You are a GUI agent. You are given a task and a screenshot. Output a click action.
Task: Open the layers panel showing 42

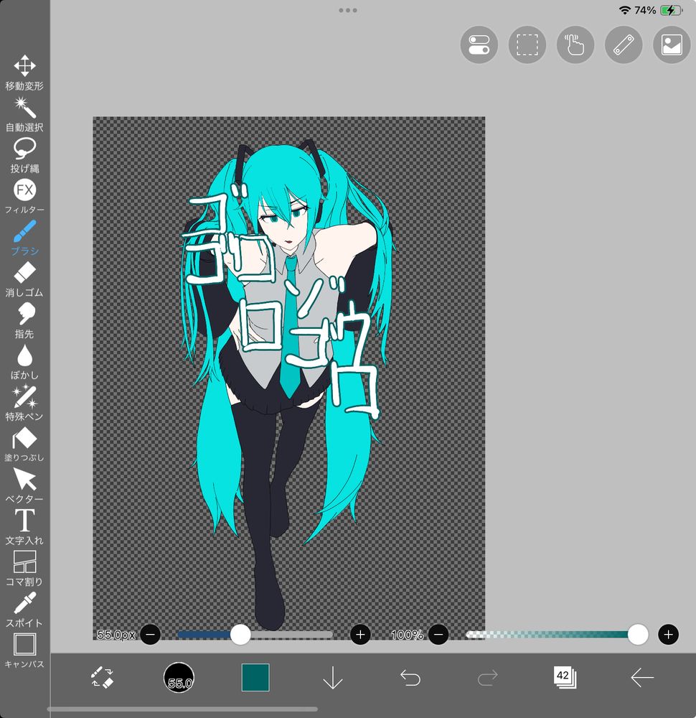(565, 677)
